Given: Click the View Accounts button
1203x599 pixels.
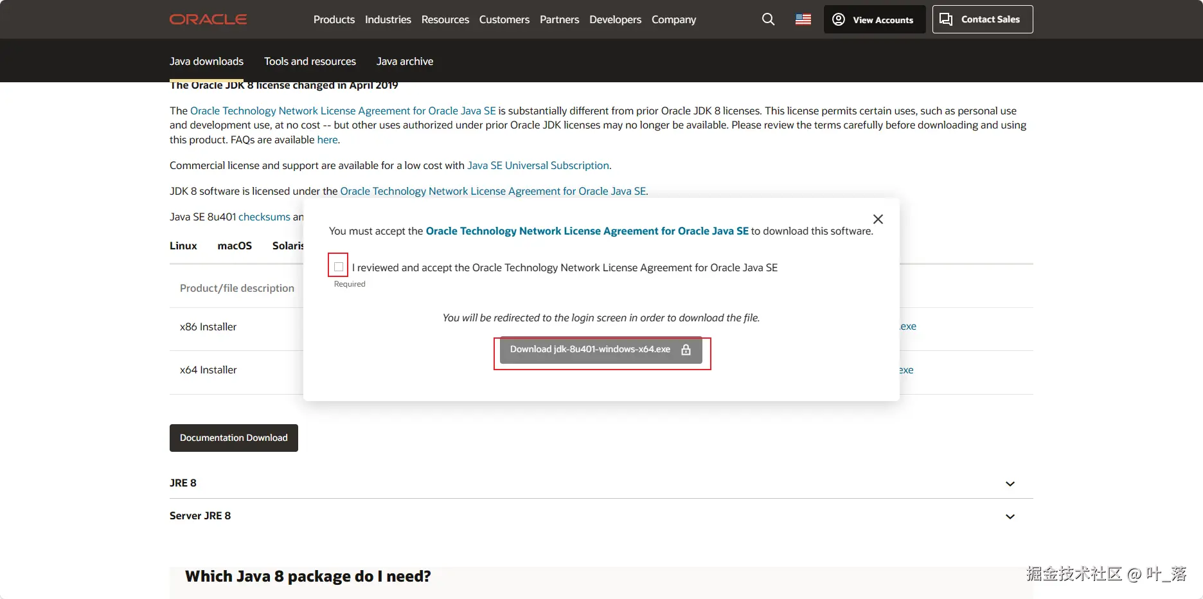Looking at the screenshot, I should [875, 19].
